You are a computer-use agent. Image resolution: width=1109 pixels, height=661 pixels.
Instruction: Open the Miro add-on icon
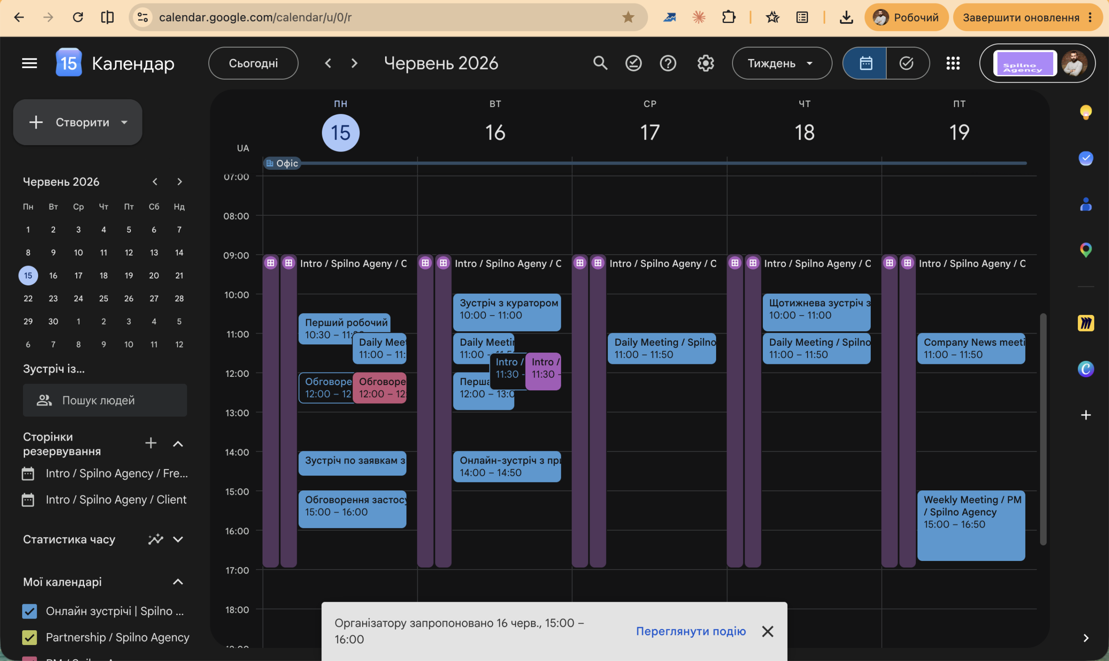click(1086, 323)
